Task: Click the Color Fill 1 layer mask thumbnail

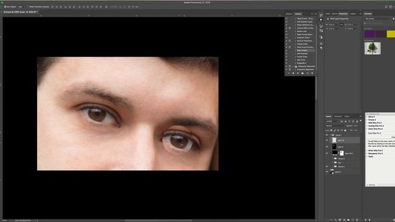Action: [x=342, y=153]
